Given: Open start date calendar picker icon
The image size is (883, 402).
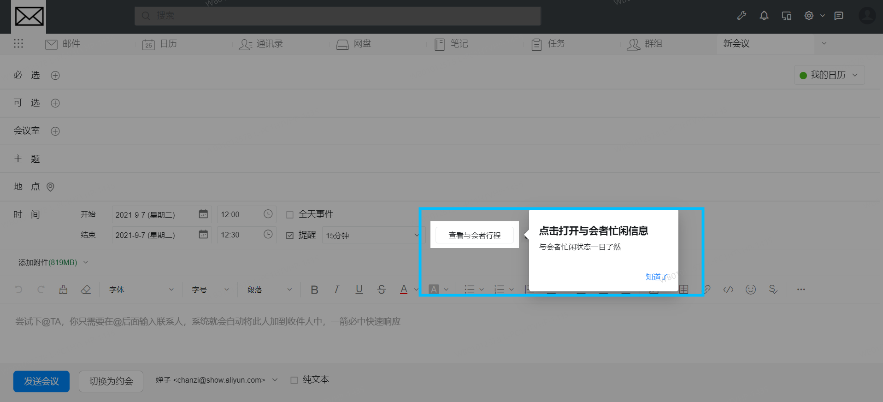Looking at the screenshot, I should pyautogui.click(x=203, y=214).
